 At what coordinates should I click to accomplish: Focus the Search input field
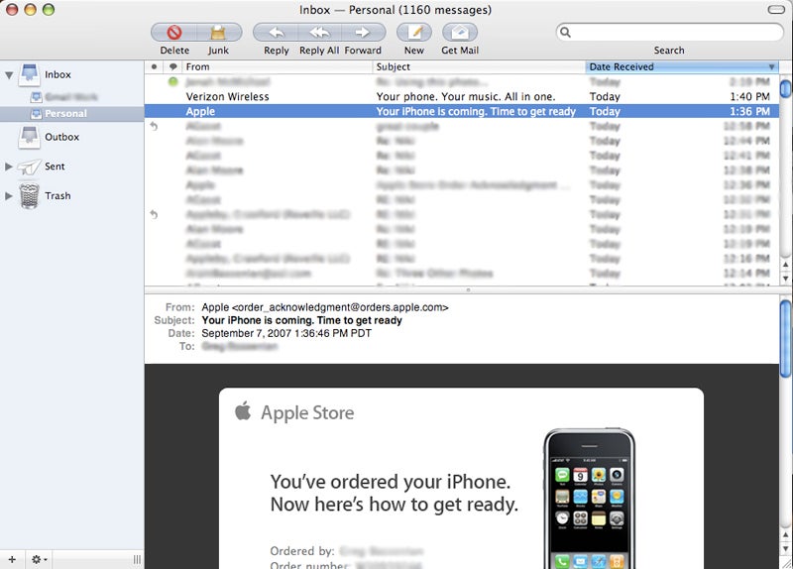(670, 33)
